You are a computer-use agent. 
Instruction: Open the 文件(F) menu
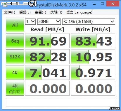(10, 12)
